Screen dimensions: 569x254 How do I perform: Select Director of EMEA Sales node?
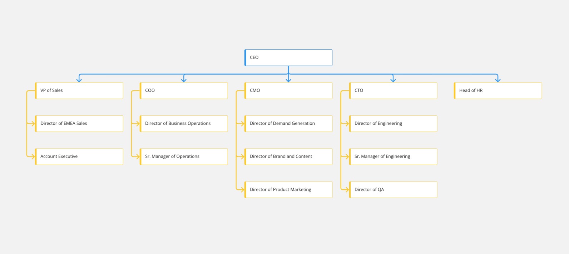79,124
